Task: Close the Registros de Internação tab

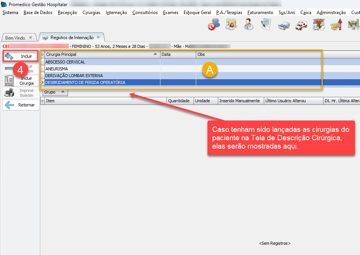Action: pyautogui.click(x=98, y=37)
